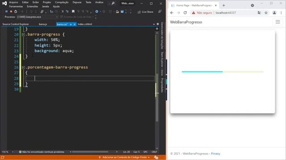
Task: Open dropdown arrow next to browser refresh icon
Action: pyautogui.click(x=100, y=12)
